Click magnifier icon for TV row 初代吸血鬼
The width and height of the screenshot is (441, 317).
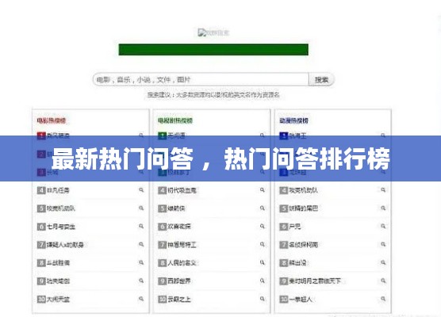pos(262,190)
